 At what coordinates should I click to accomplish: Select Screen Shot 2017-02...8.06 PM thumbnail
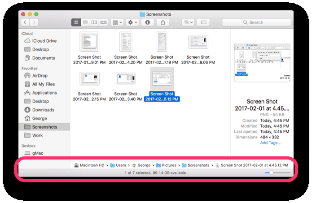(198, 42)
